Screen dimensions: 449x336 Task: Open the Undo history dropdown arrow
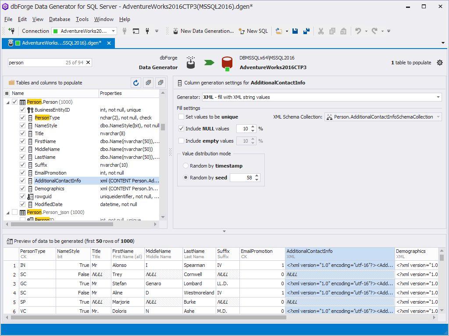coord(366,31)
